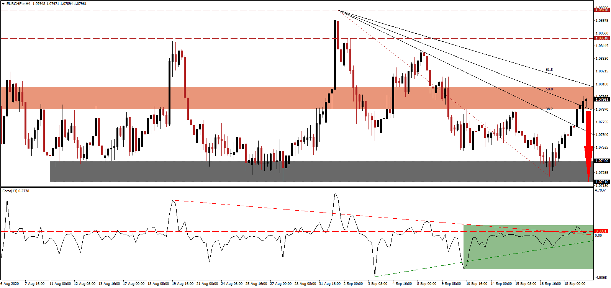
Task: Click the 6 Aug 2020 date label
Action: click(x=10, y=284)
